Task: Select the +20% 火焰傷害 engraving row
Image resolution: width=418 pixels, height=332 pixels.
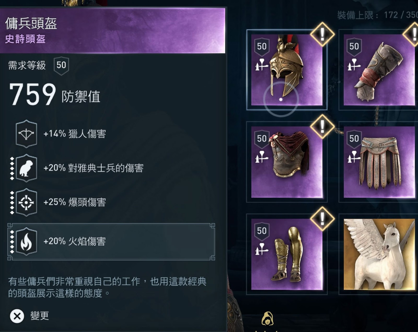Action: (111, 242)
